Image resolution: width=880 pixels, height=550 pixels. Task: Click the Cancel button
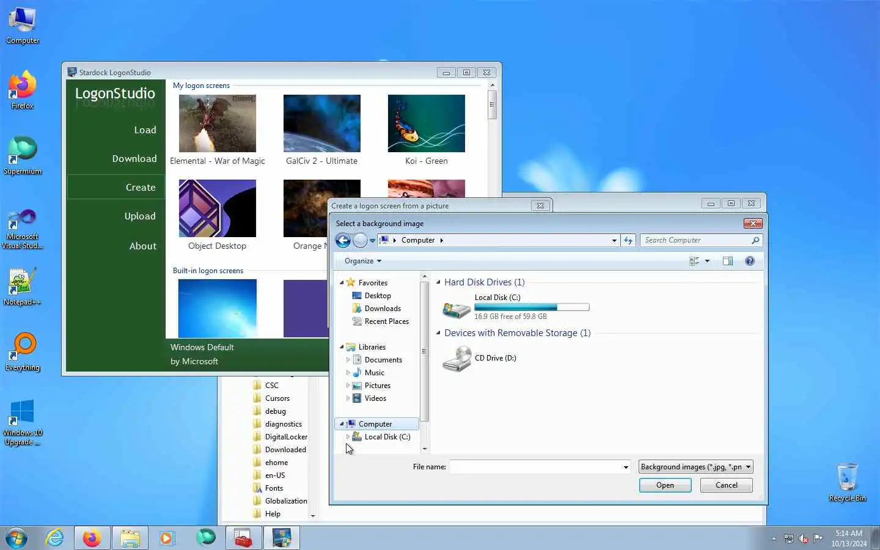[x=726, y=485]
